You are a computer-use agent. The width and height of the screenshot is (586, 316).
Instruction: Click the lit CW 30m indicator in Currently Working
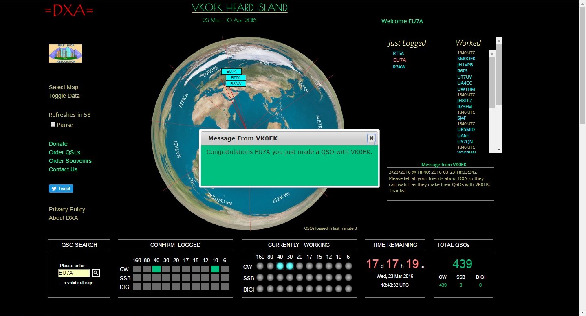[290, 266]
